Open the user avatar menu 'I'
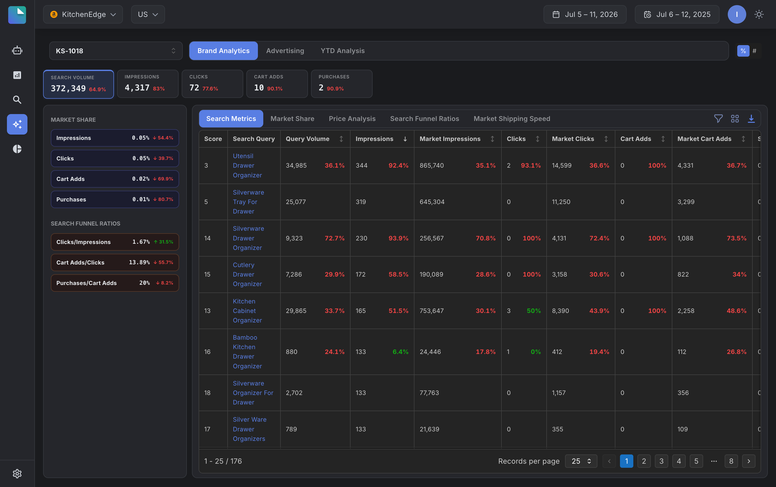The width and height of the screenshot is (776, 487). [737, 15]
